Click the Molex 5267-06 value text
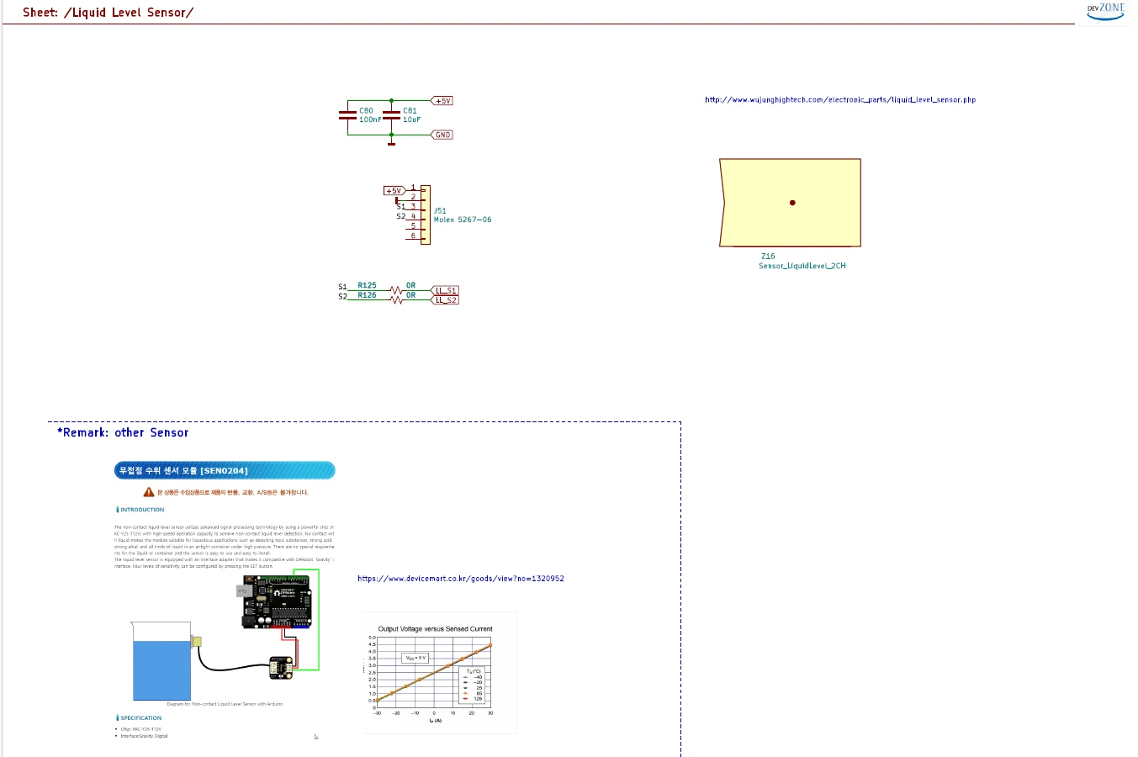Viewport: 1138px width, 757px height. pos(463,220)
